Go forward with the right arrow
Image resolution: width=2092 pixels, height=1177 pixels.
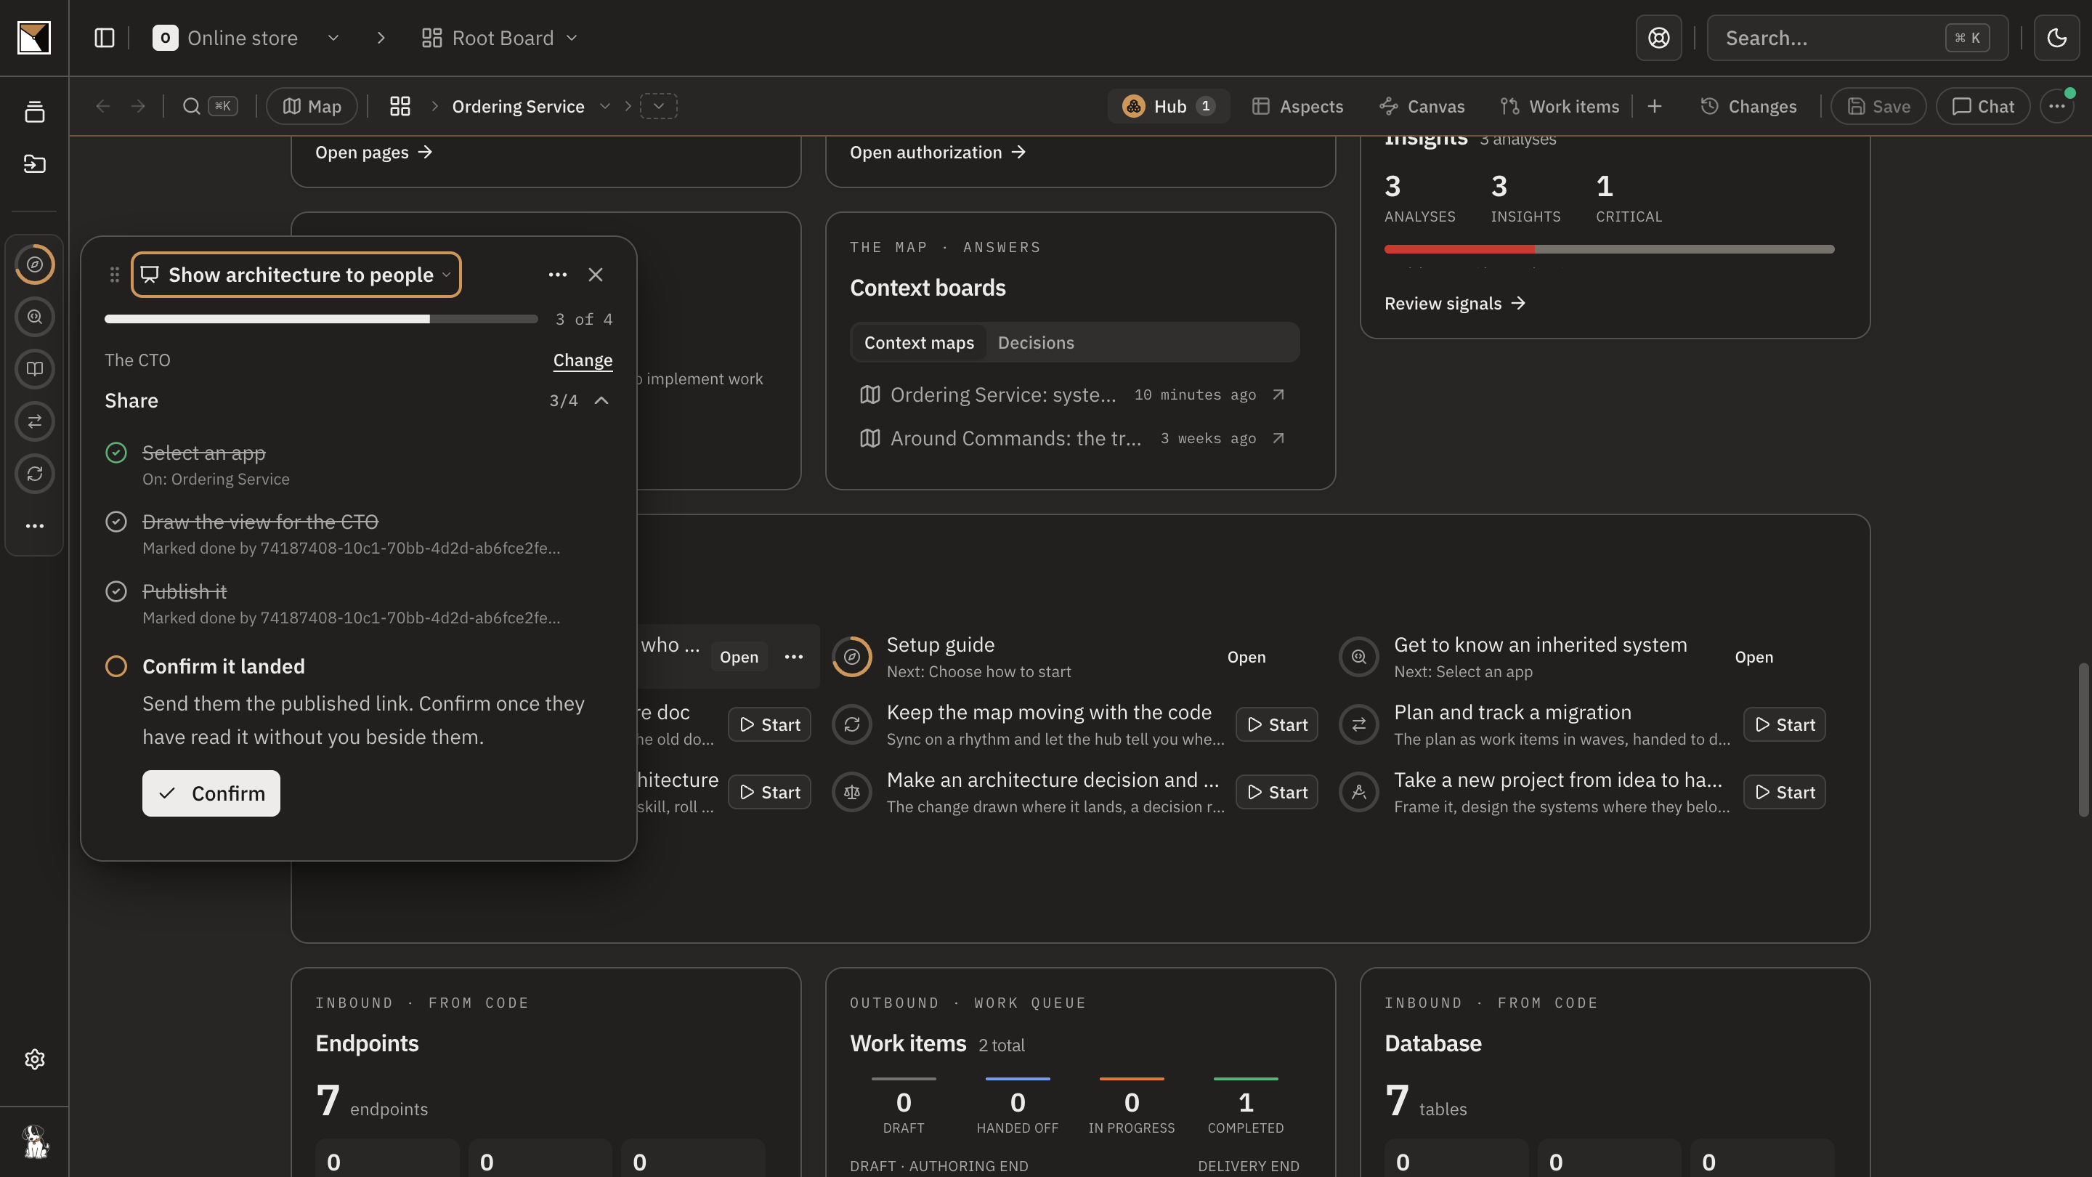click(x=138, y=106)
